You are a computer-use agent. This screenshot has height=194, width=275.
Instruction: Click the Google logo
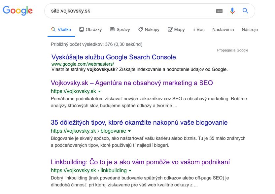[x=17, y=11]
